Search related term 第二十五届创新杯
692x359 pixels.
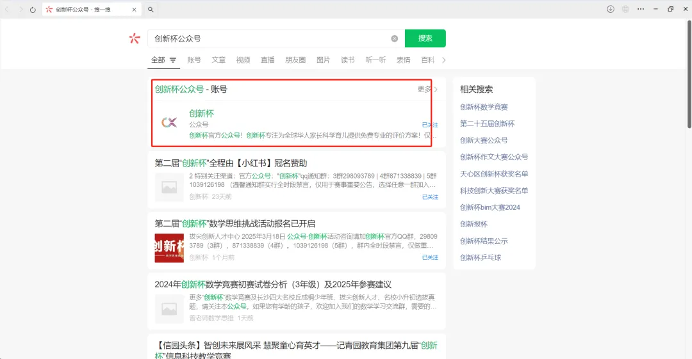tap(487, 124)
